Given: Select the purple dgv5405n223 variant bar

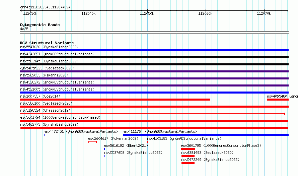Looking at the screenshot, I should click(154, 71).
